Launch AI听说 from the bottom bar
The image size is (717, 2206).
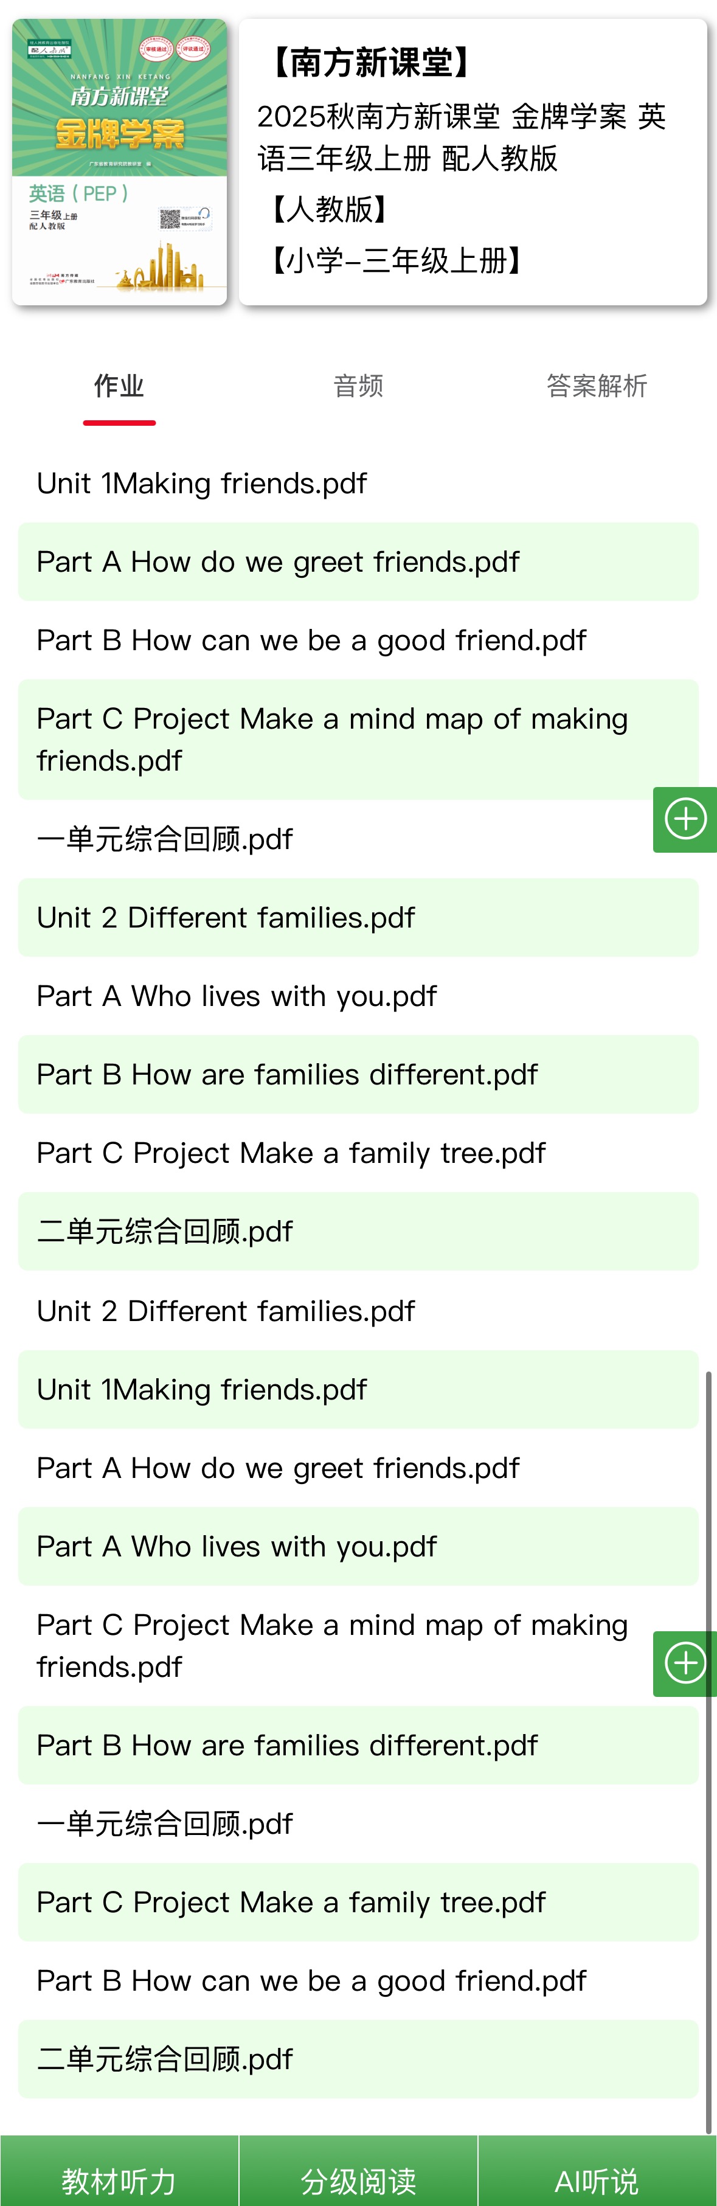pyautogui.click(x=597, y=2179)
